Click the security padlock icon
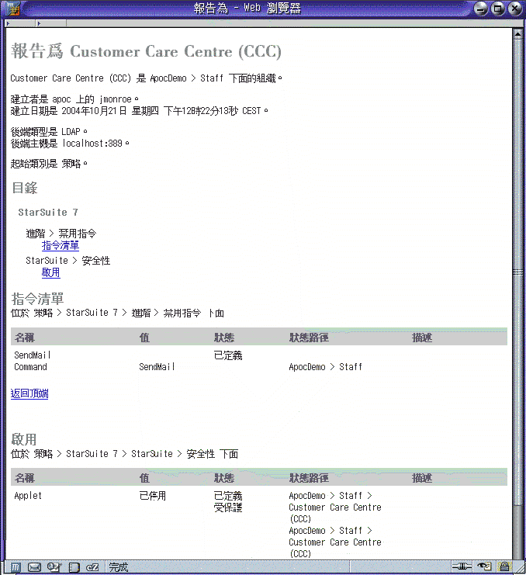This screenshot has height=575, width=526. (505, 566)
